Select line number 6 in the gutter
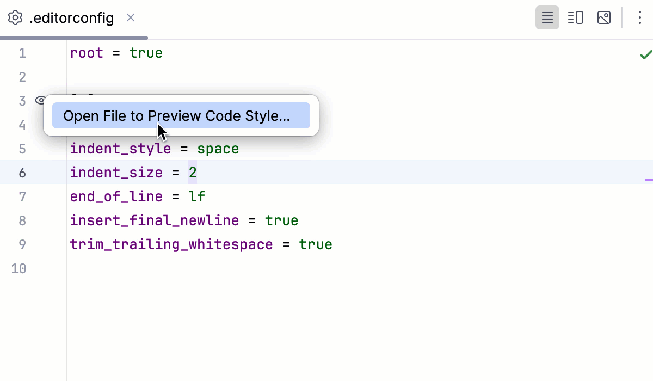 22,173
